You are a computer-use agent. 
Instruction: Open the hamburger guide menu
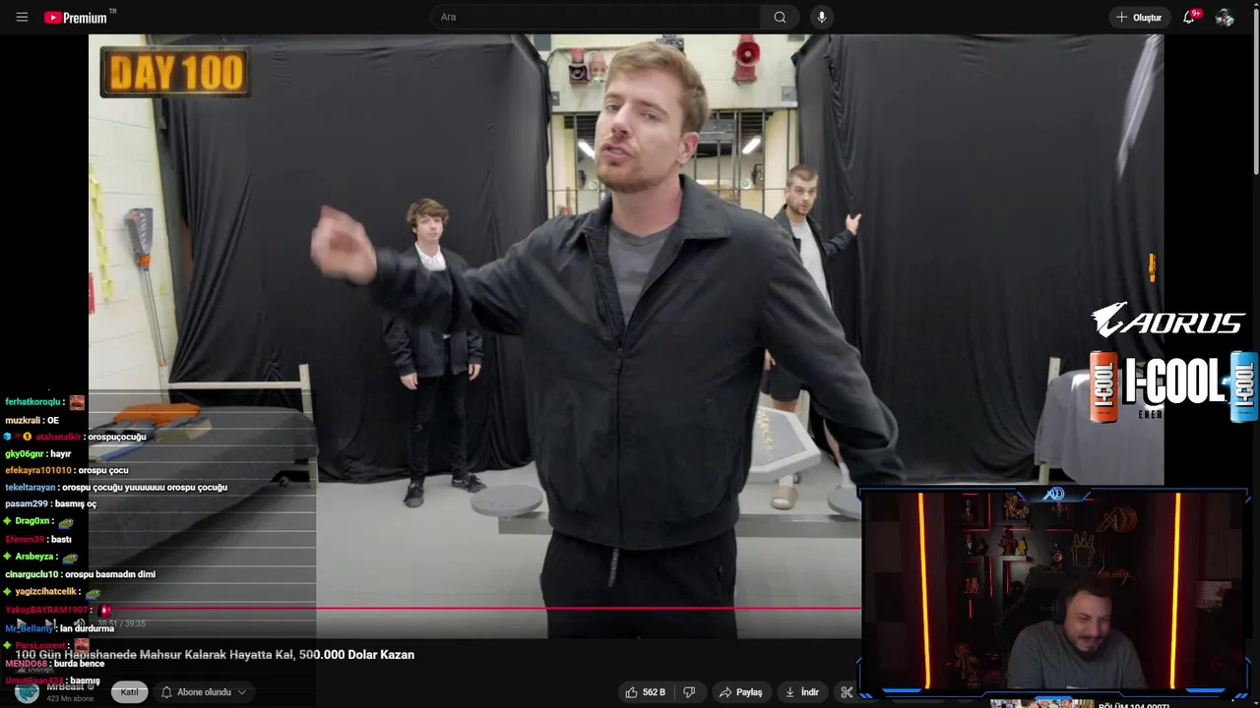(x=22, y=17)
